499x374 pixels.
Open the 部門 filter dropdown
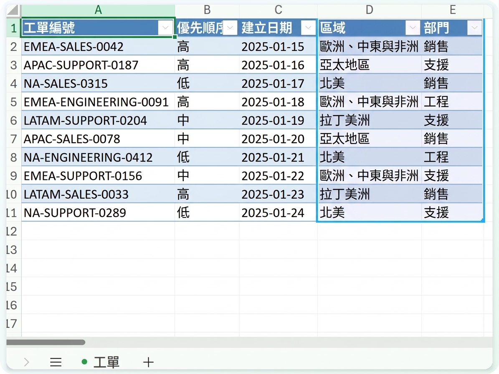click(x=474, y=28)
